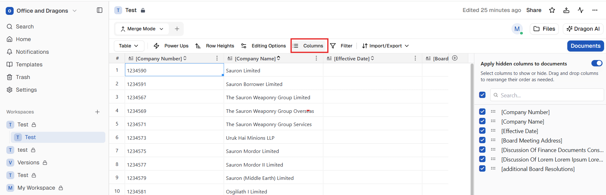Select the cell containing 1234590
This screenshot has height=195, width=606.
pyautogui.click(x=174, y=70)
